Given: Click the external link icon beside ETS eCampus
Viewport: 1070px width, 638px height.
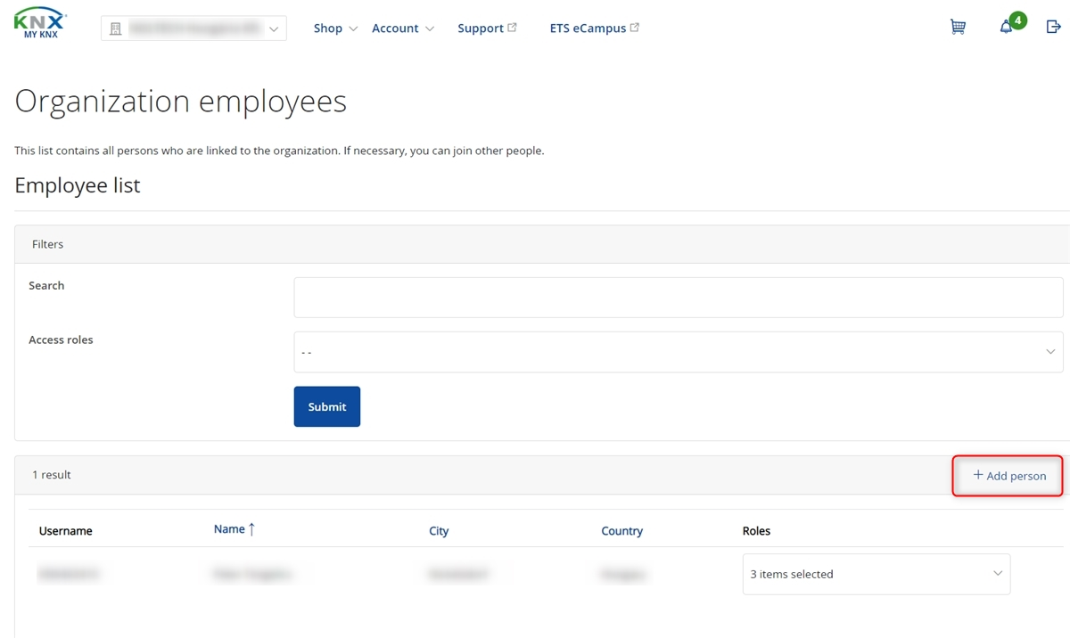Looking at the screenshot, I should click(635, 28).
